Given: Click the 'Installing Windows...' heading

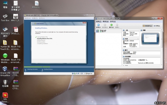Looking at the screenshot, I should [41, 28].
